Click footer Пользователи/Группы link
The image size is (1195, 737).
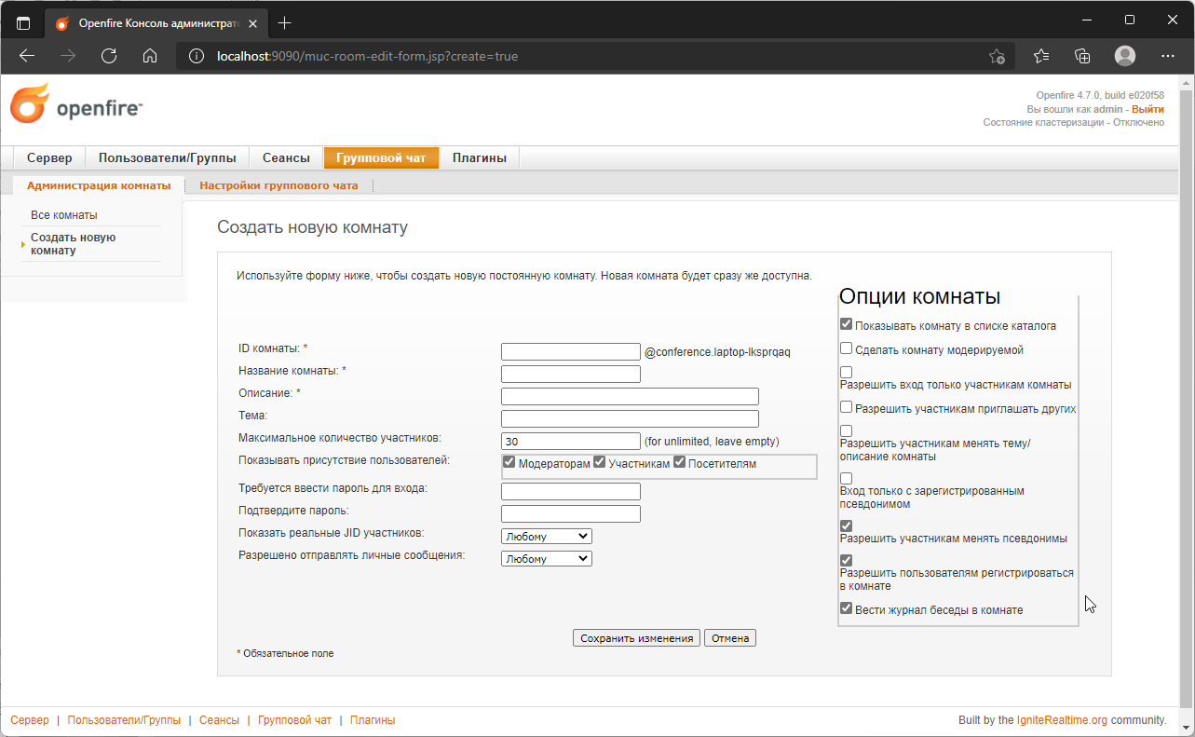(x=124, y=720)
